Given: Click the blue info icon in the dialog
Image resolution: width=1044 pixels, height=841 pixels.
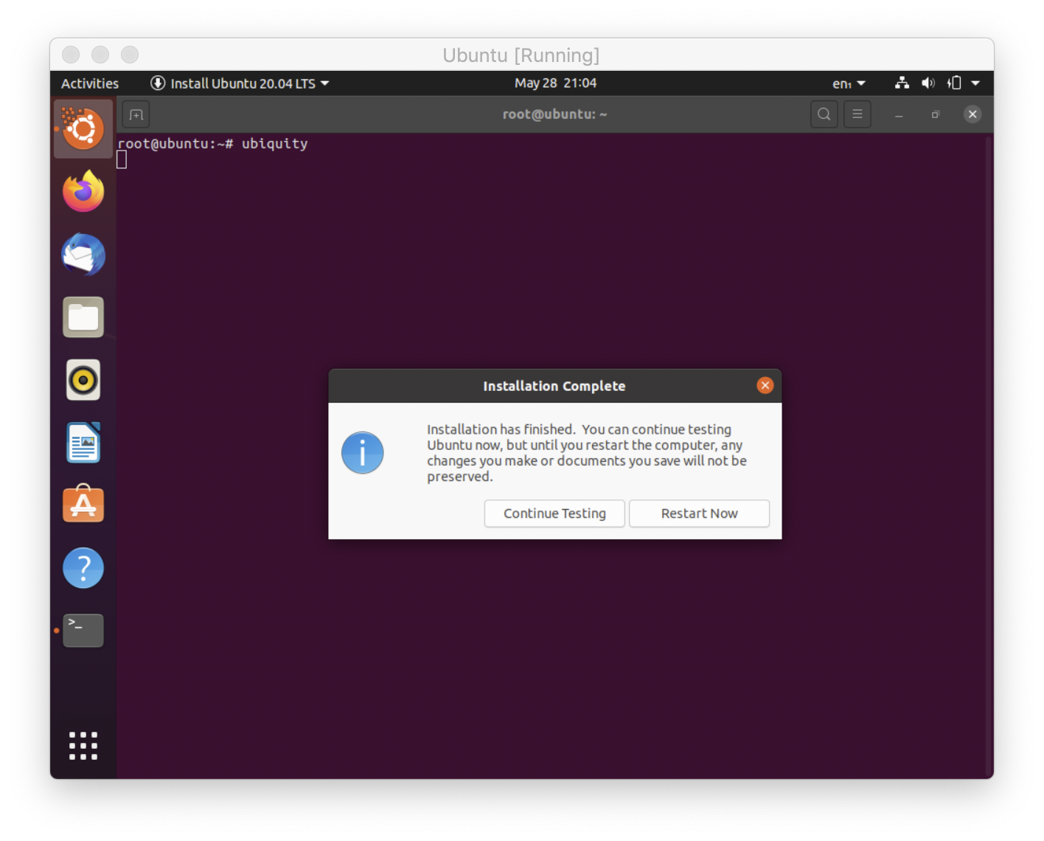Looking at the screenshot, I should tap(363, 453).
